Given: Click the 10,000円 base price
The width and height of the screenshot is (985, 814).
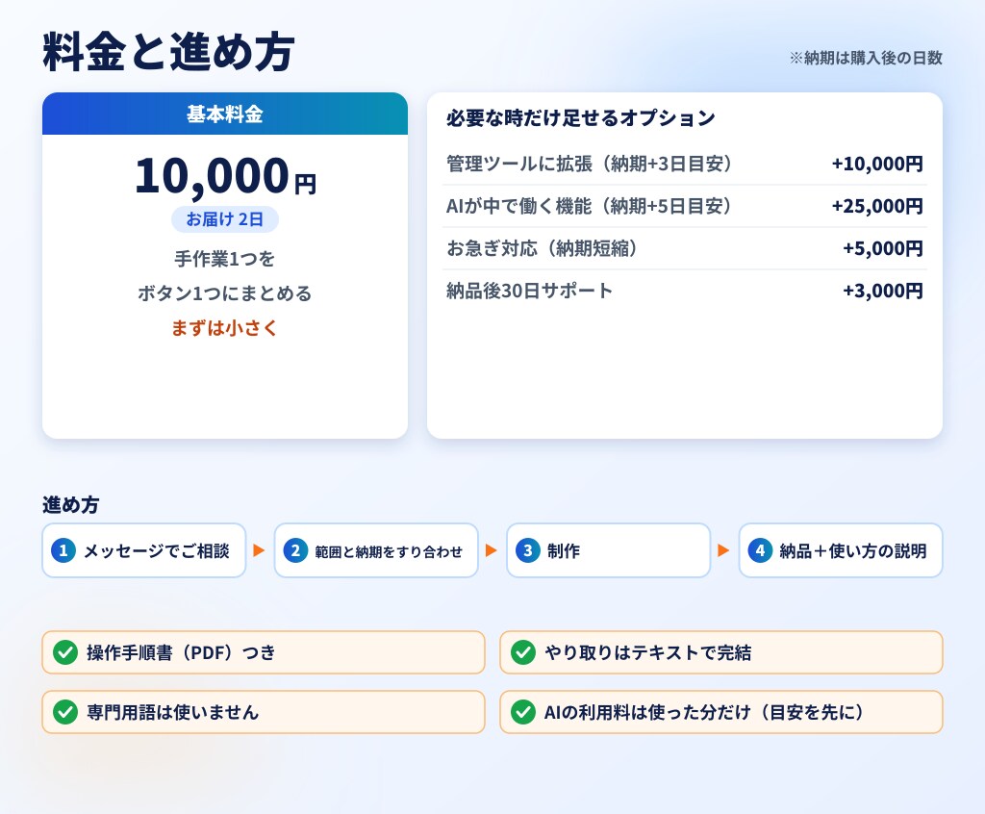Looking at the screenshot, I should [x=225, y=176].
